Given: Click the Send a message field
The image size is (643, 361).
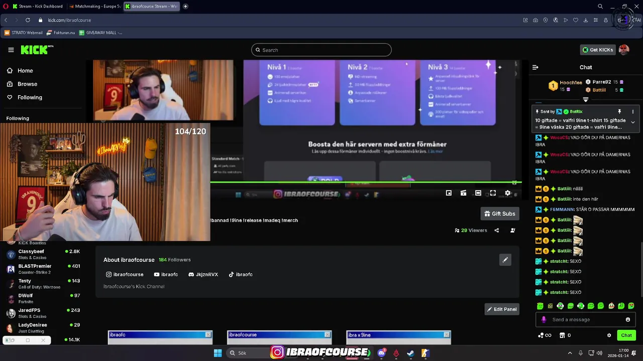Looking at the screenshot, I should click(585, 319).
